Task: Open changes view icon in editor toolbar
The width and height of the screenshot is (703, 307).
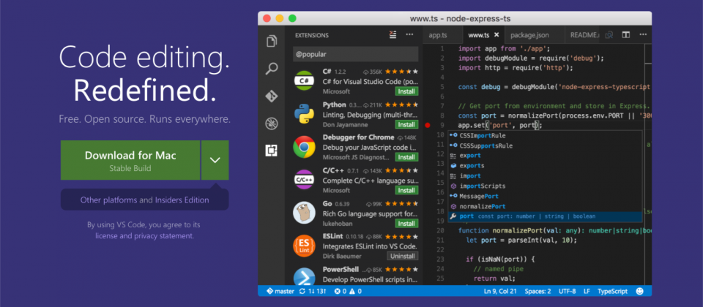Action: click(x=609, y=35)
